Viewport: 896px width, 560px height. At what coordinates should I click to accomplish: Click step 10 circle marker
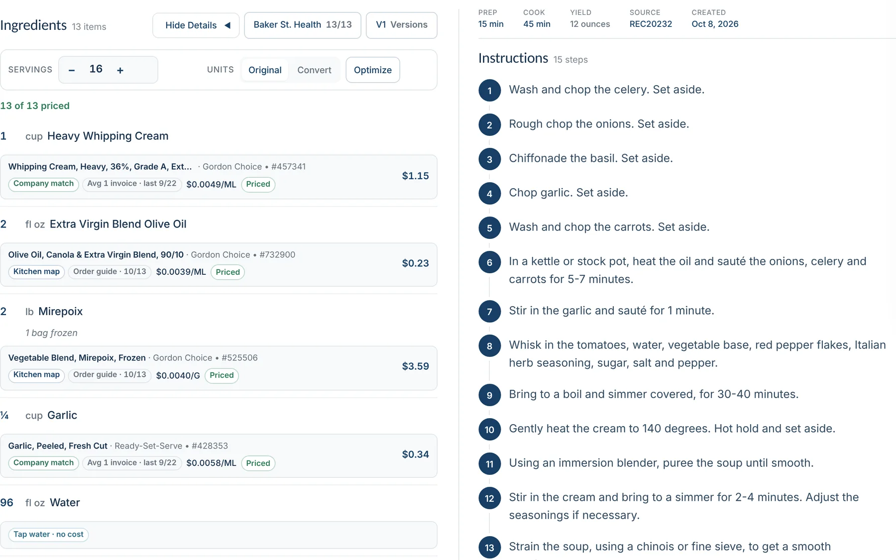490,430
